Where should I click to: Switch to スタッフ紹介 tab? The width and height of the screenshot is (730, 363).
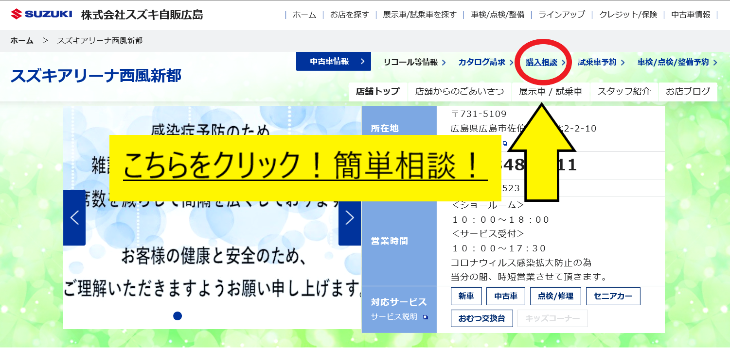click(x=624, y=92)
